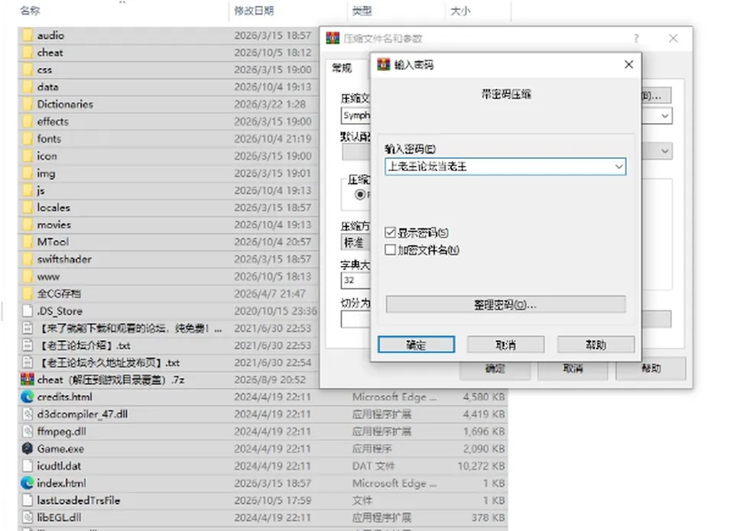The image size is (734, 531).
Task: Select the index.html Edge icon
Action: tap(28, 483)
